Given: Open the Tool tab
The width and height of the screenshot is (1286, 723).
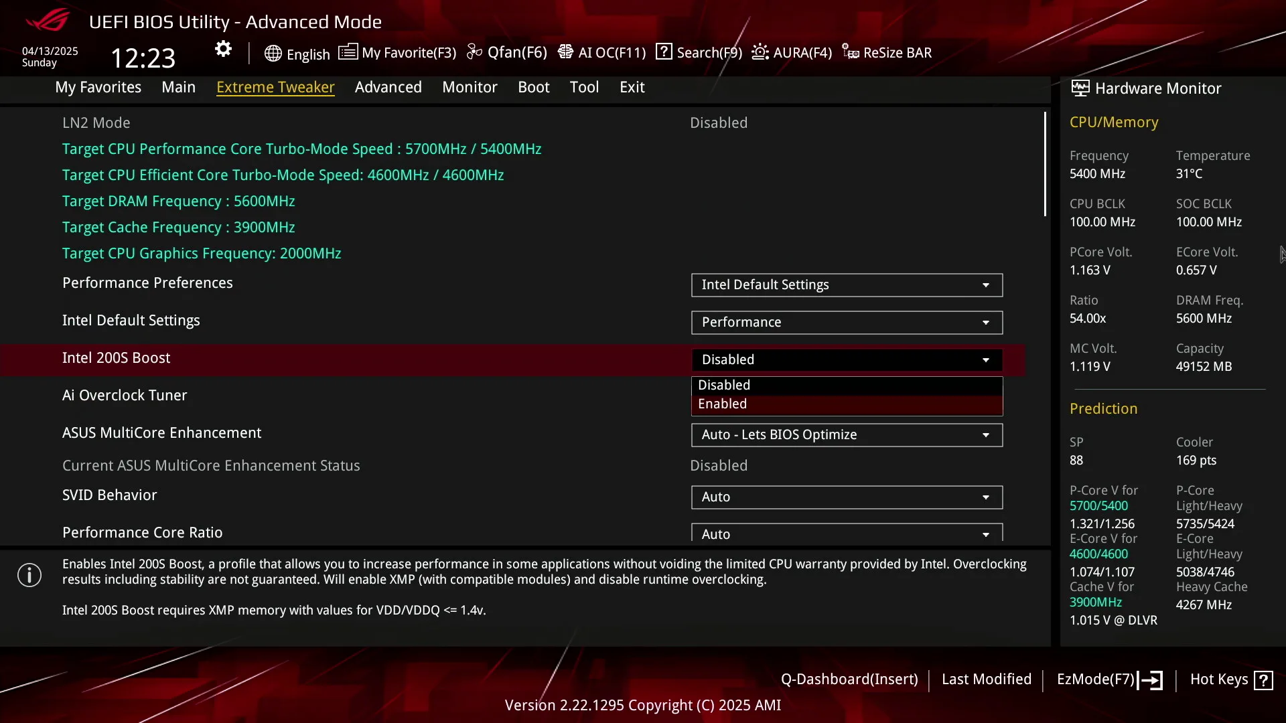Looking at the screenshot, I should click(584, 87).
